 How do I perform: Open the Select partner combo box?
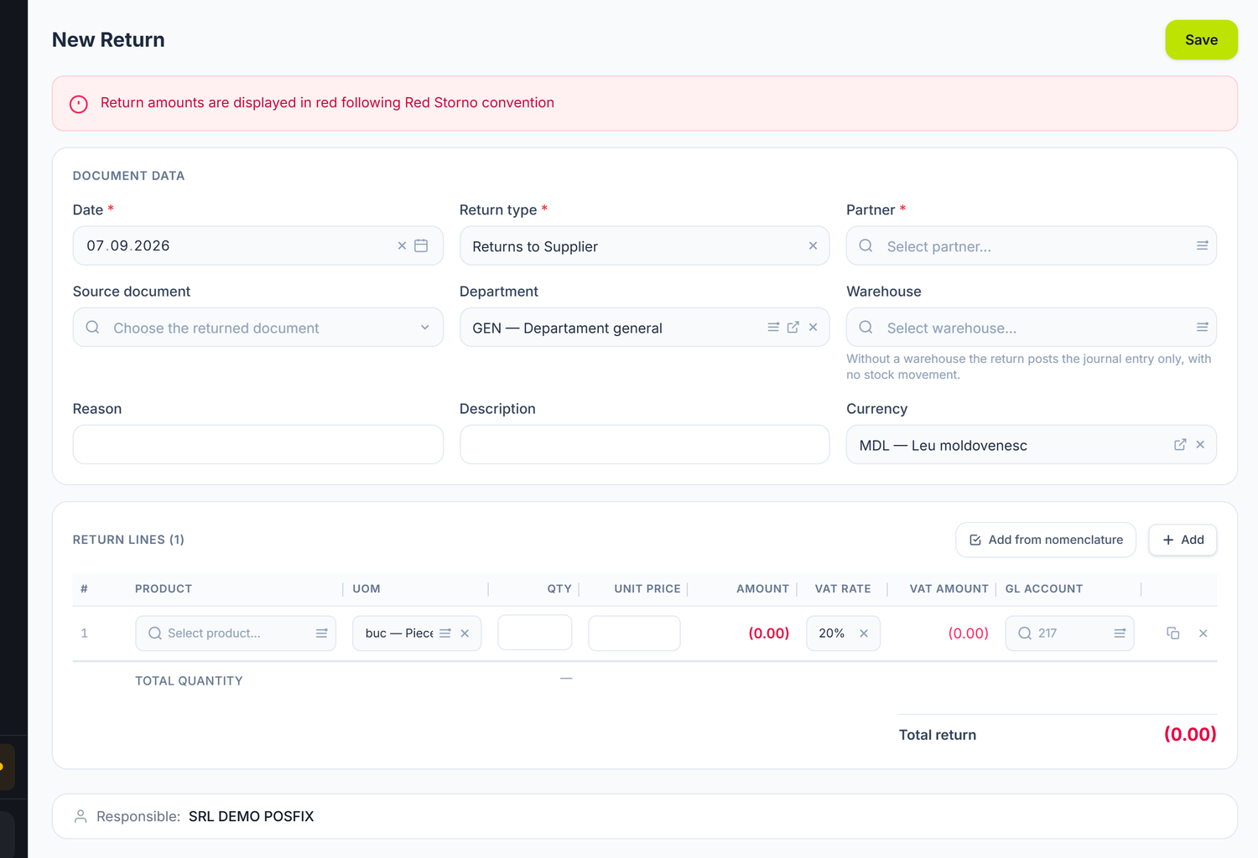pos(1032,246)
